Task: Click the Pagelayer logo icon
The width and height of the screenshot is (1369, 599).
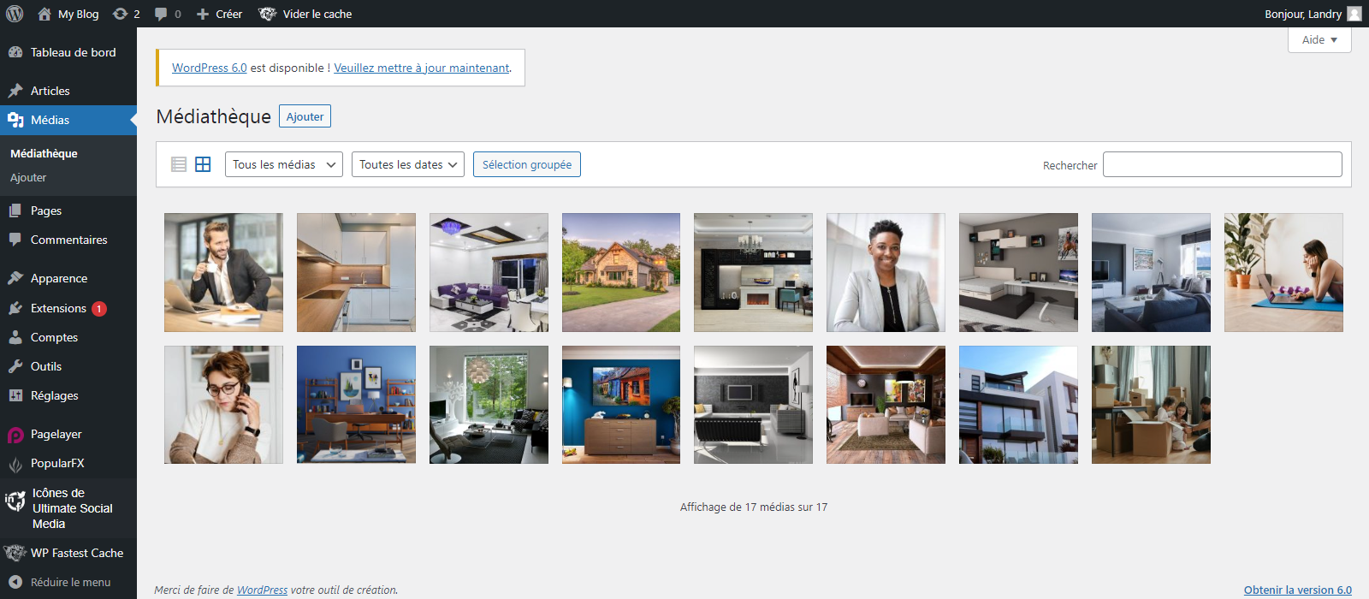Action: tap(15, 435)
